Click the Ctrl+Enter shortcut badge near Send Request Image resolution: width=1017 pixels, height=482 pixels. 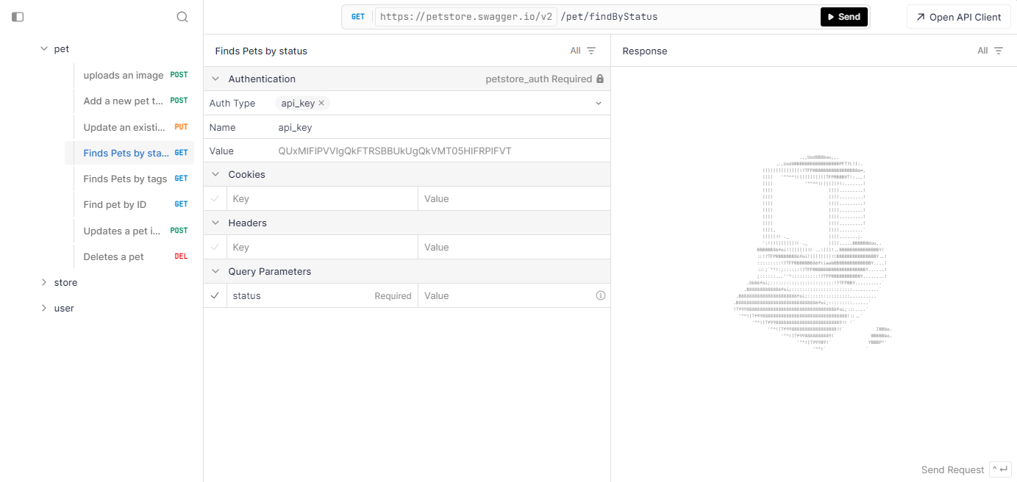click(999, 469)
